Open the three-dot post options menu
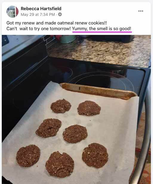The width and height of the screenshot is (153, 184). (140, 11)
